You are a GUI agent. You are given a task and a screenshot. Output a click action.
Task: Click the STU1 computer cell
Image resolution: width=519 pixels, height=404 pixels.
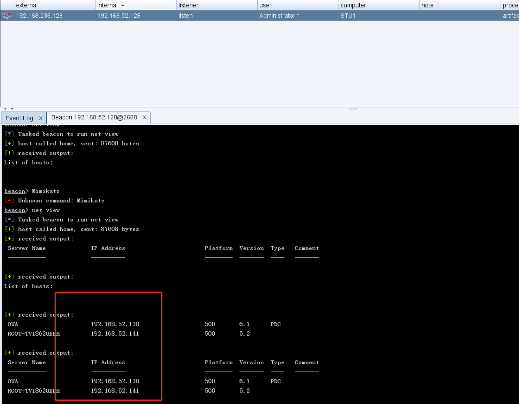point(348,16)
